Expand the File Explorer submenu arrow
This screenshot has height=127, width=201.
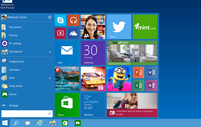point(50,52)
